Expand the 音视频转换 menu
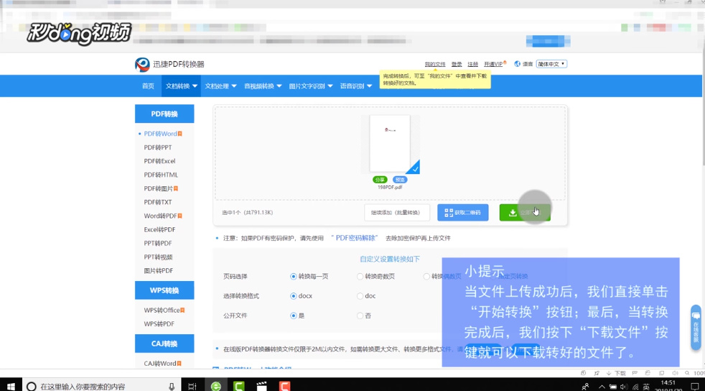The width and height of the screenshot is (705, 391). click(x=263, y=86)
